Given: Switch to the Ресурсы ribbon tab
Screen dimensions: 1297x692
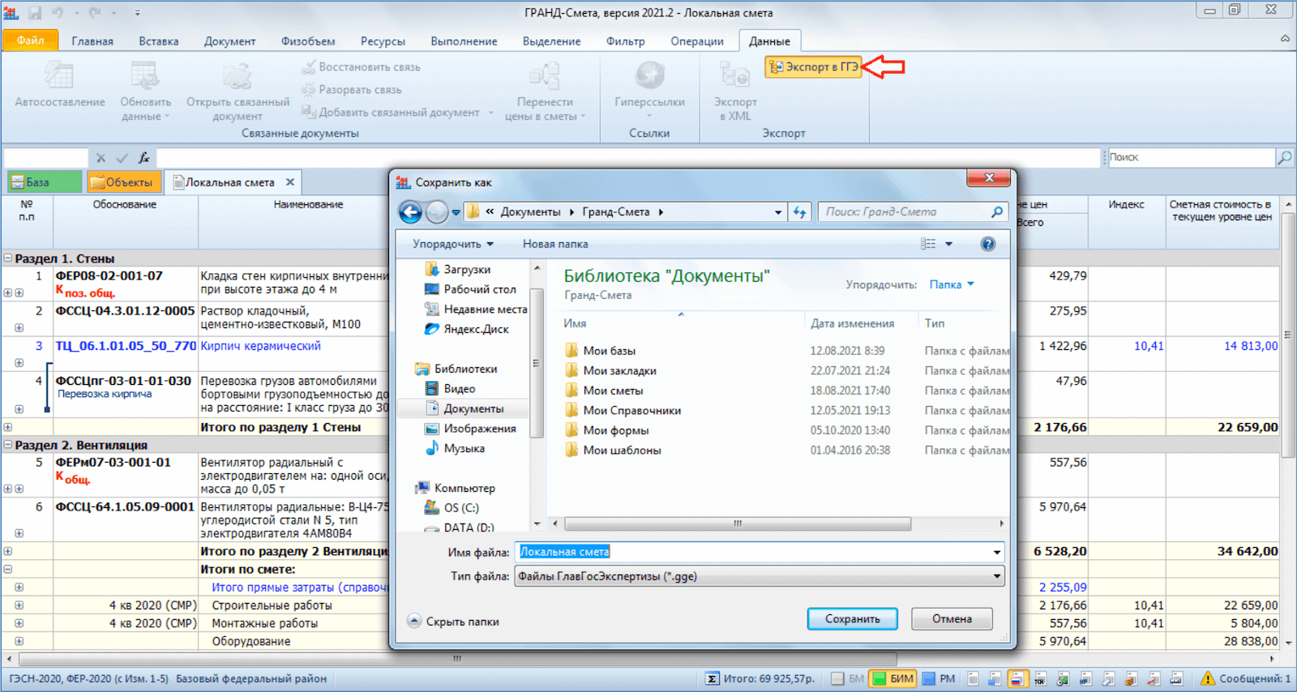Looking at the screenshot, I should tap(383, 41).
